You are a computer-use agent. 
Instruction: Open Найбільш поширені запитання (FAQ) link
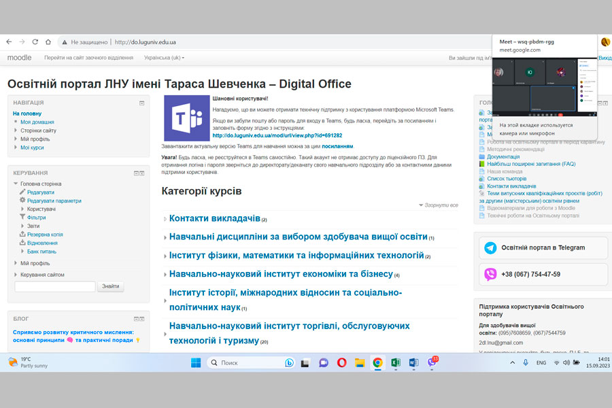[530, 164]
